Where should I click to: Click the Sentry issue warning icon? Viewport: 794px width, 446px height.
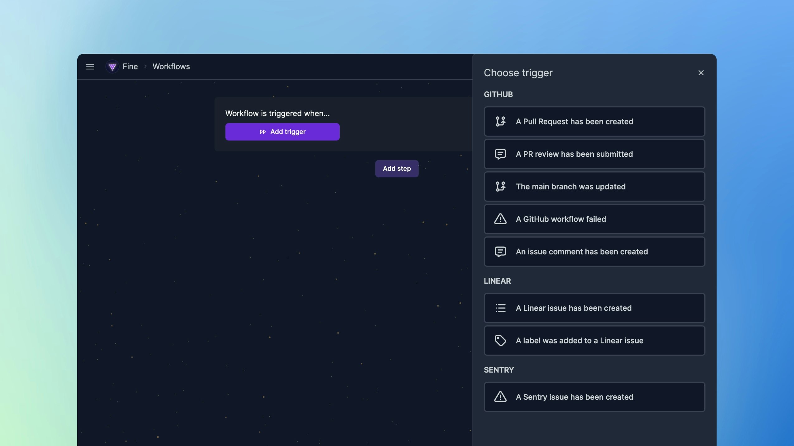click(500, 397)
